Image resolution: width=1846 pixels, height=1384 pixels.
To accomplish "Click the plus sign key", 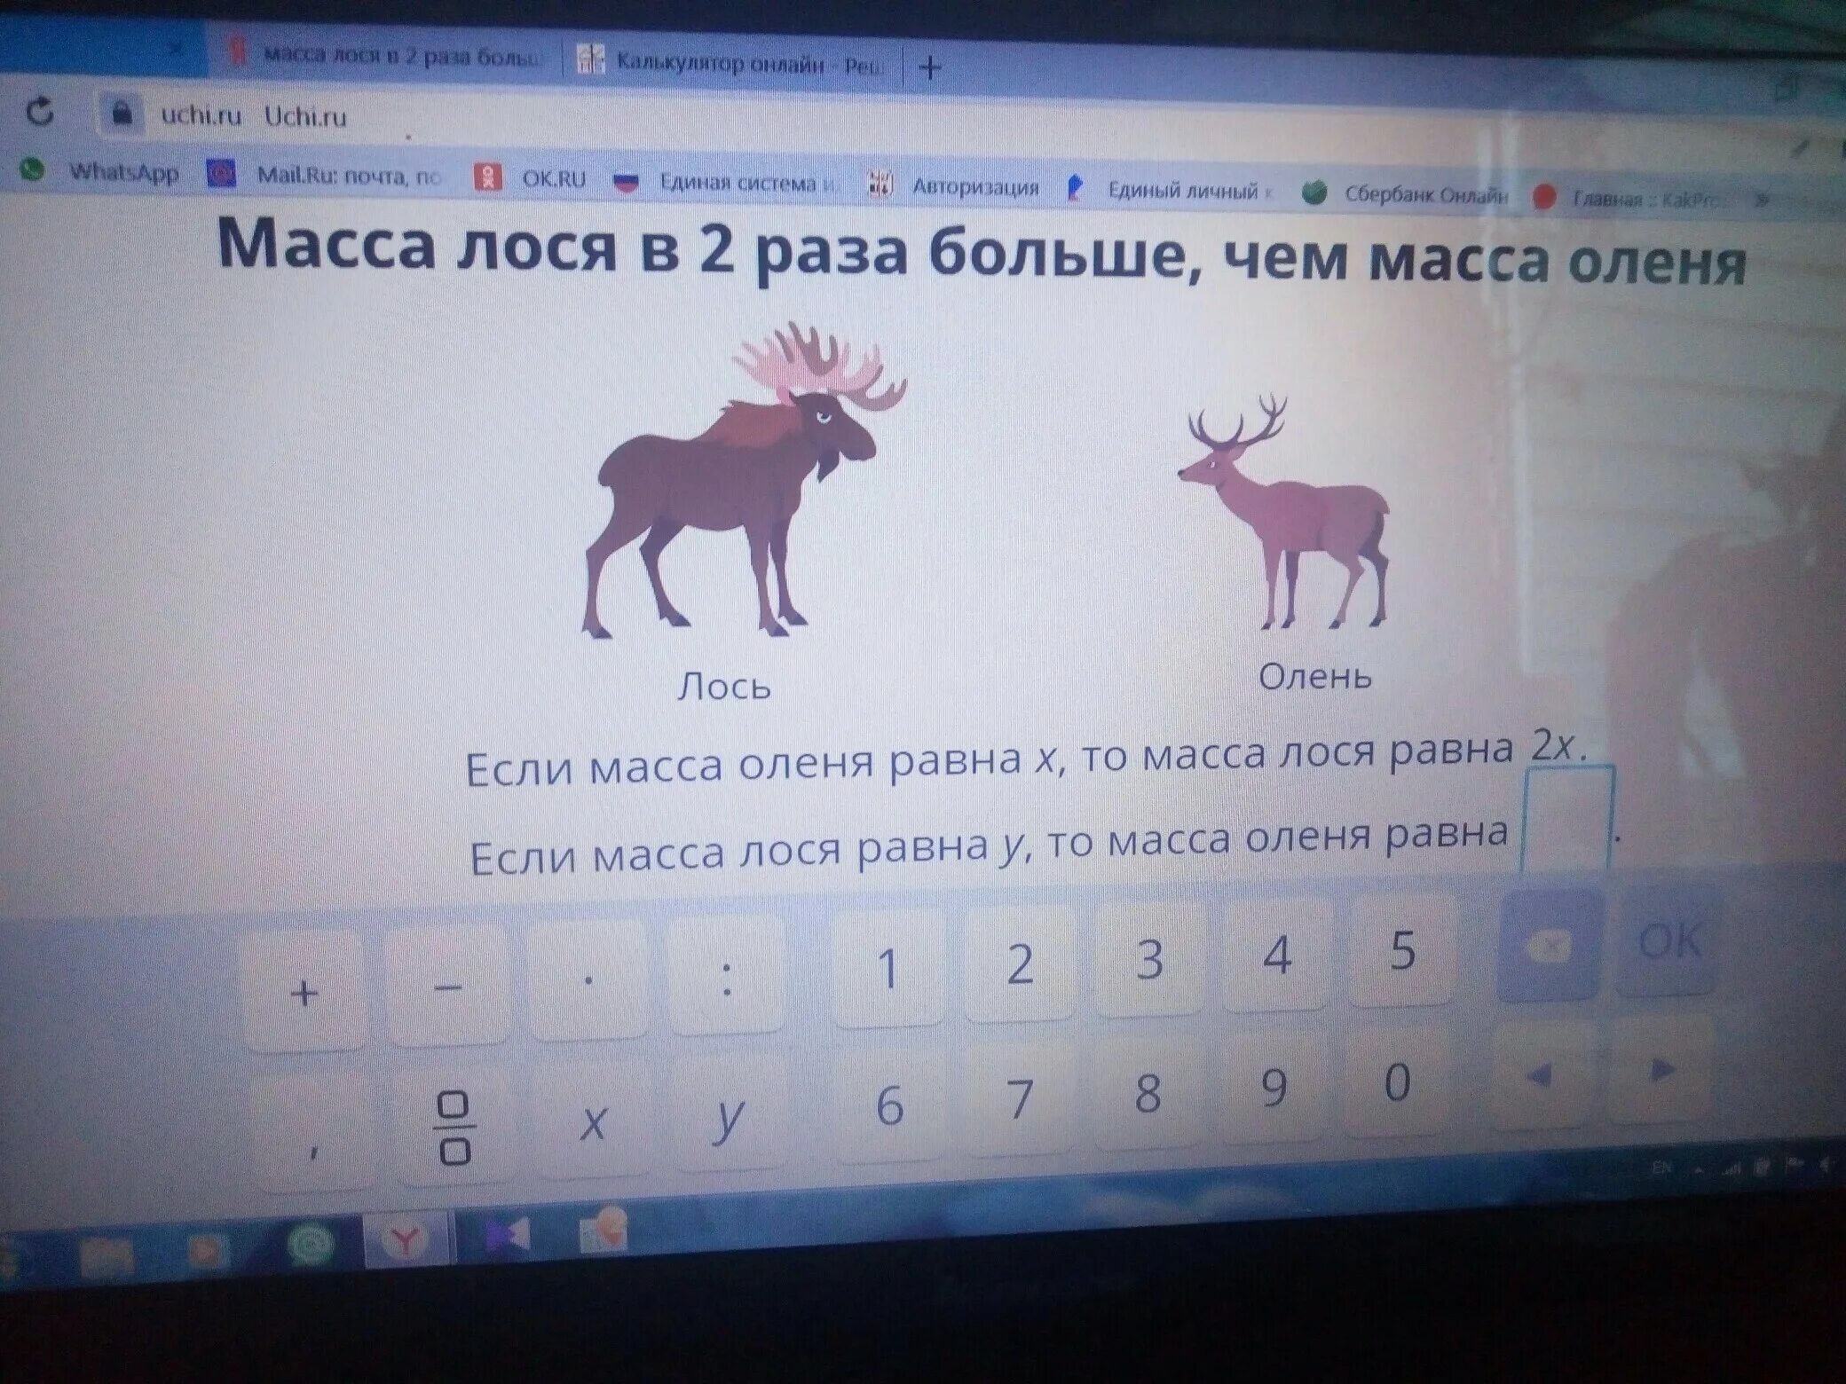I will [304, 993].
